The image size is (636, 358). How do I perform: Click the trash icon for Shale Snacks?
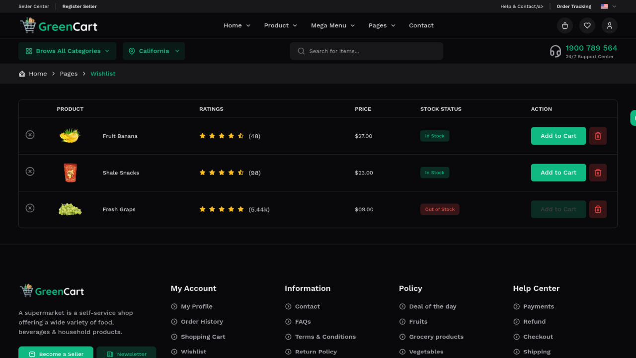(x=598, y=173)
